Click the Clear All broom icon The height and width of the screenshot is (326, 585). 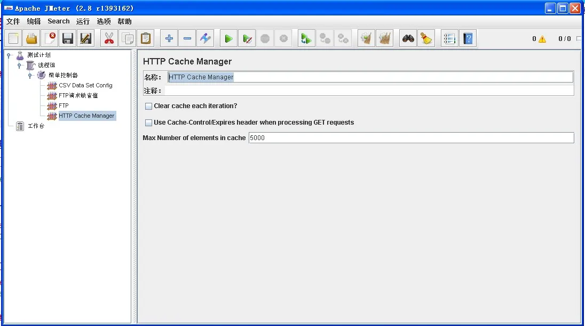point(385,38)
